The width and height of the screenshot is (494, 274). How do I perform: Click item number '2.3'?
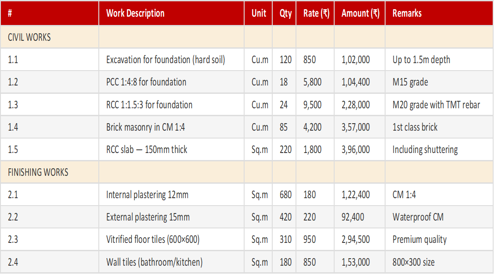pos(13,239)
